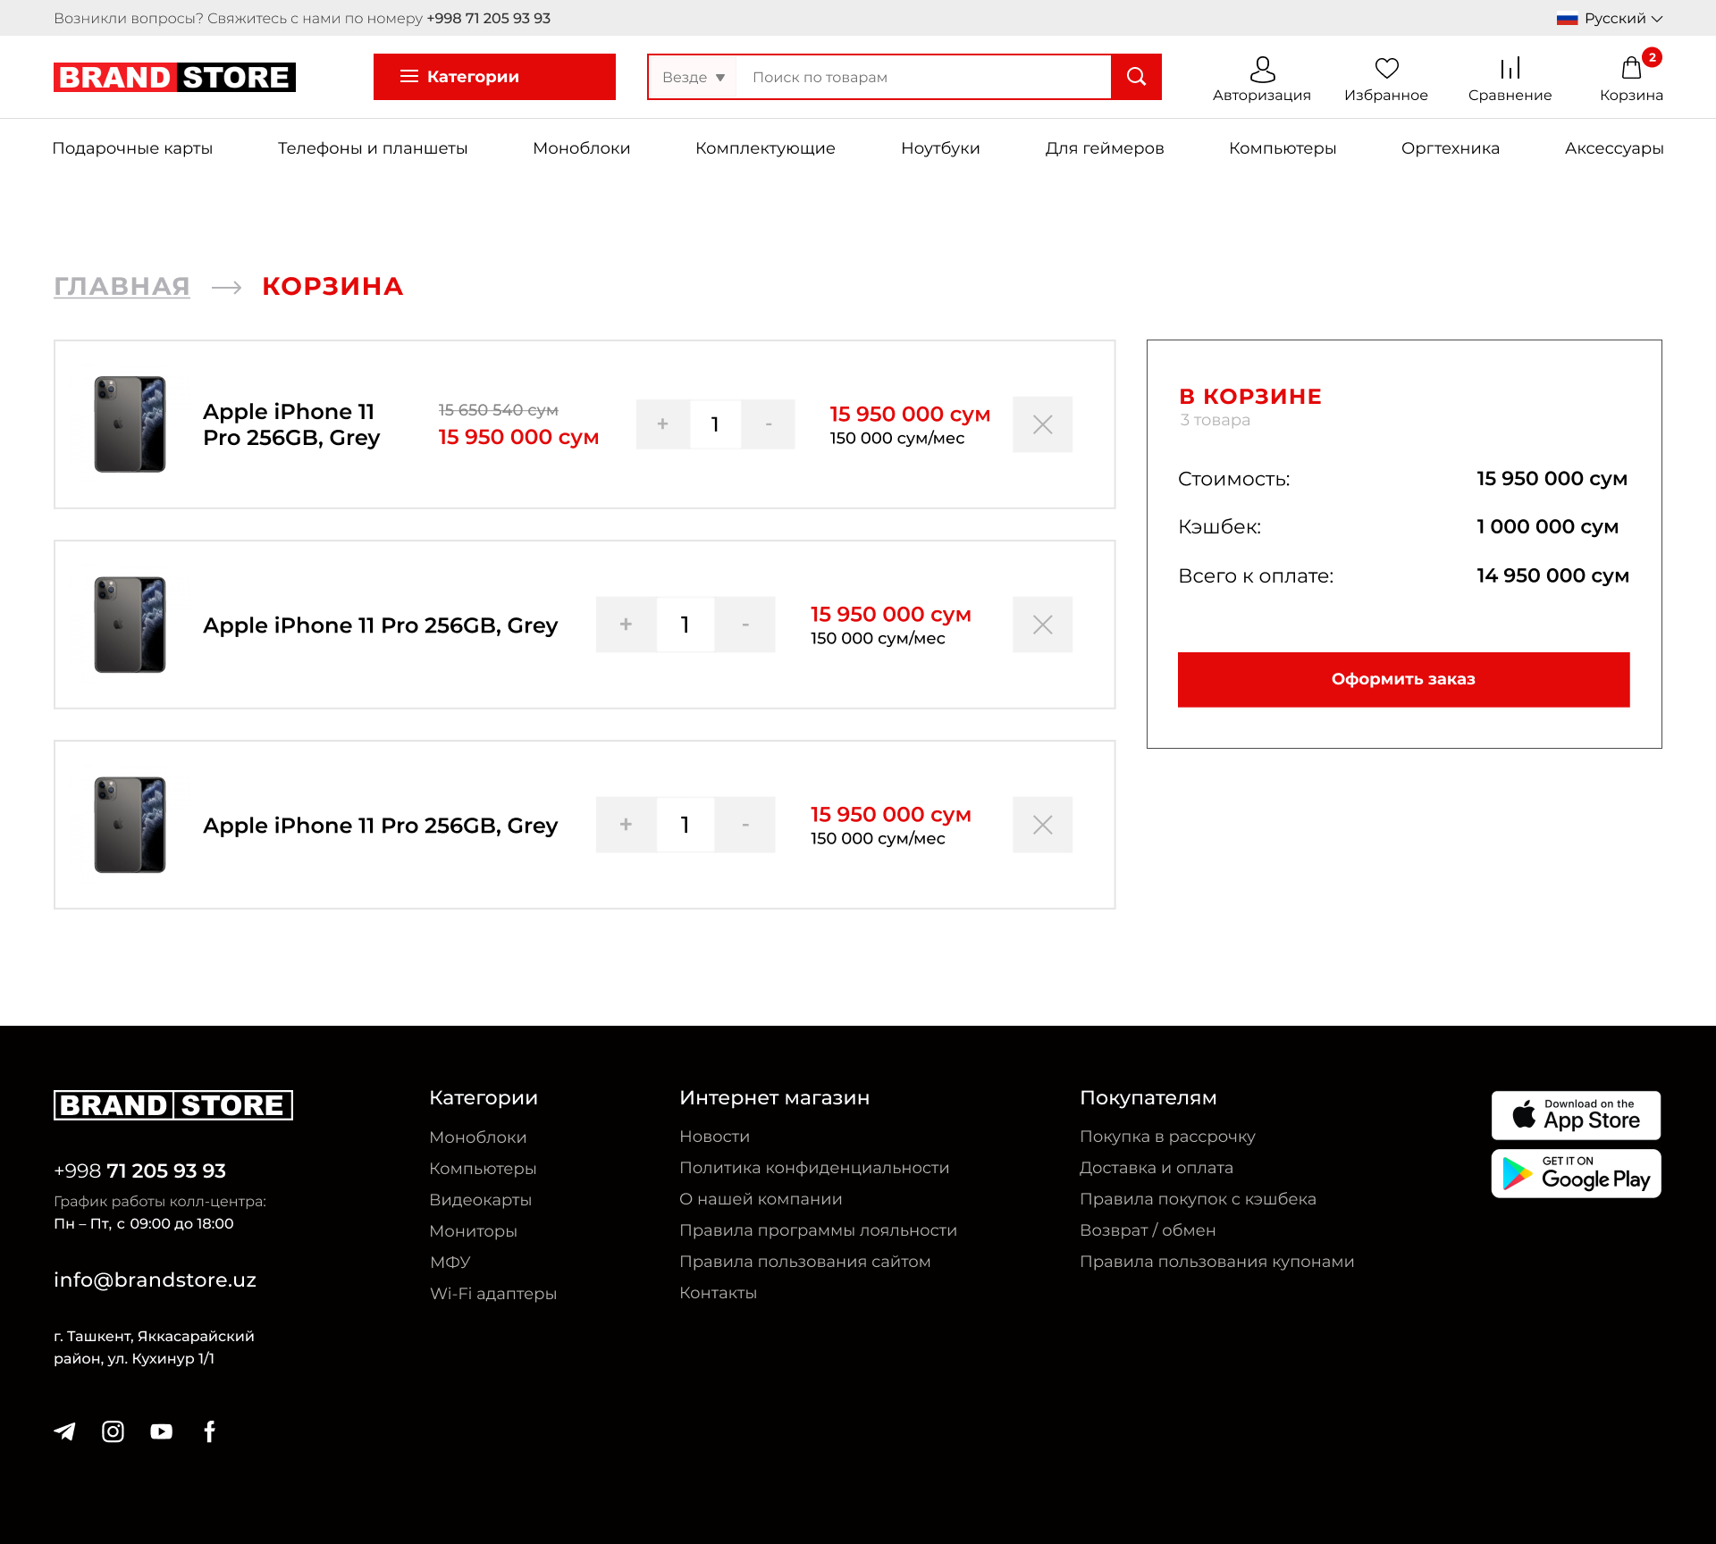This screenshot has height=1544, width=1716.
Task: Click quantity field of first item
Action: [715, 424]
